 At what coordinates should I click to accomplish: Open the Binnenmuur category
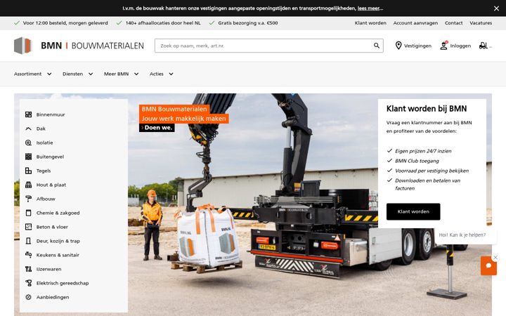[x=51, y=114]
